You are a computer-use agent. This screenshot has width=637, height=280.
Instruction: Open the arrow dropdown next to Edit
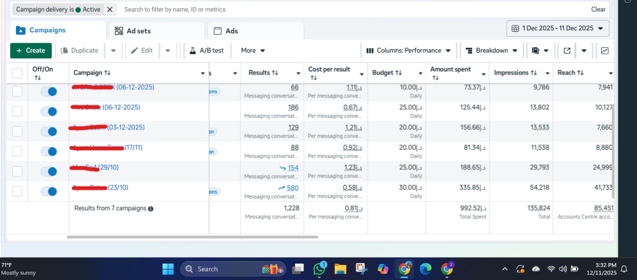click(x=167, y=51)
